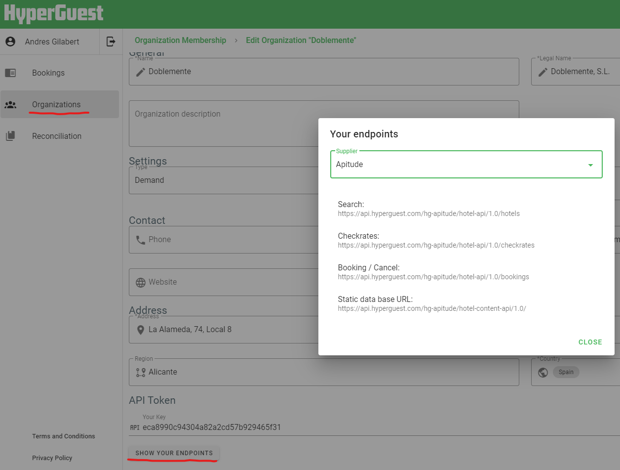Click the Spain country chip

click(566, 372)
